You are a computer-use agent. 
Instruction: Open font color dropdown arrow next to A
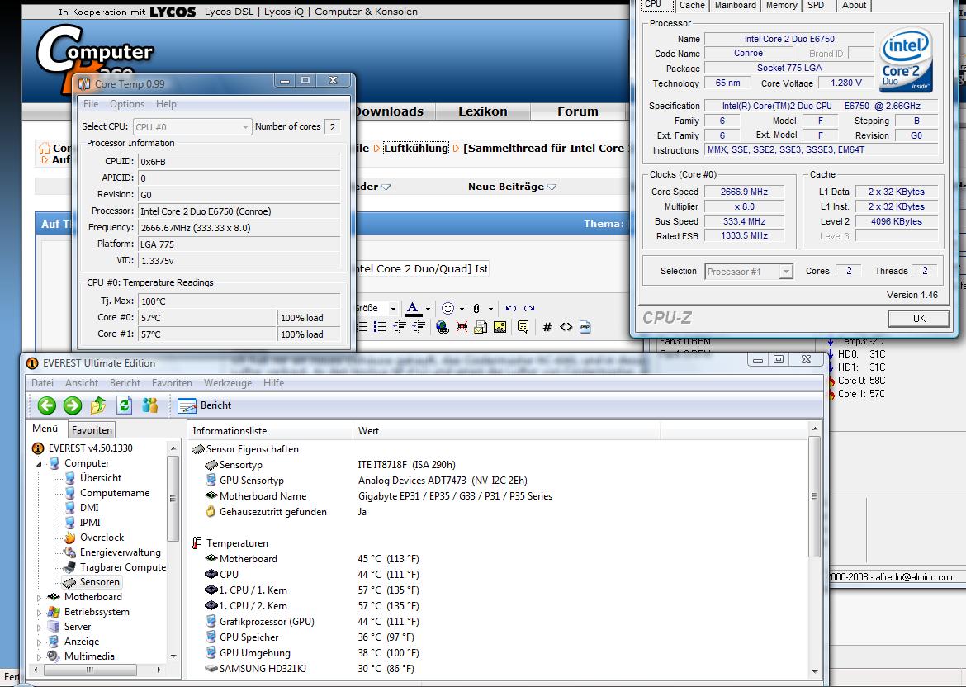[428, 309]
